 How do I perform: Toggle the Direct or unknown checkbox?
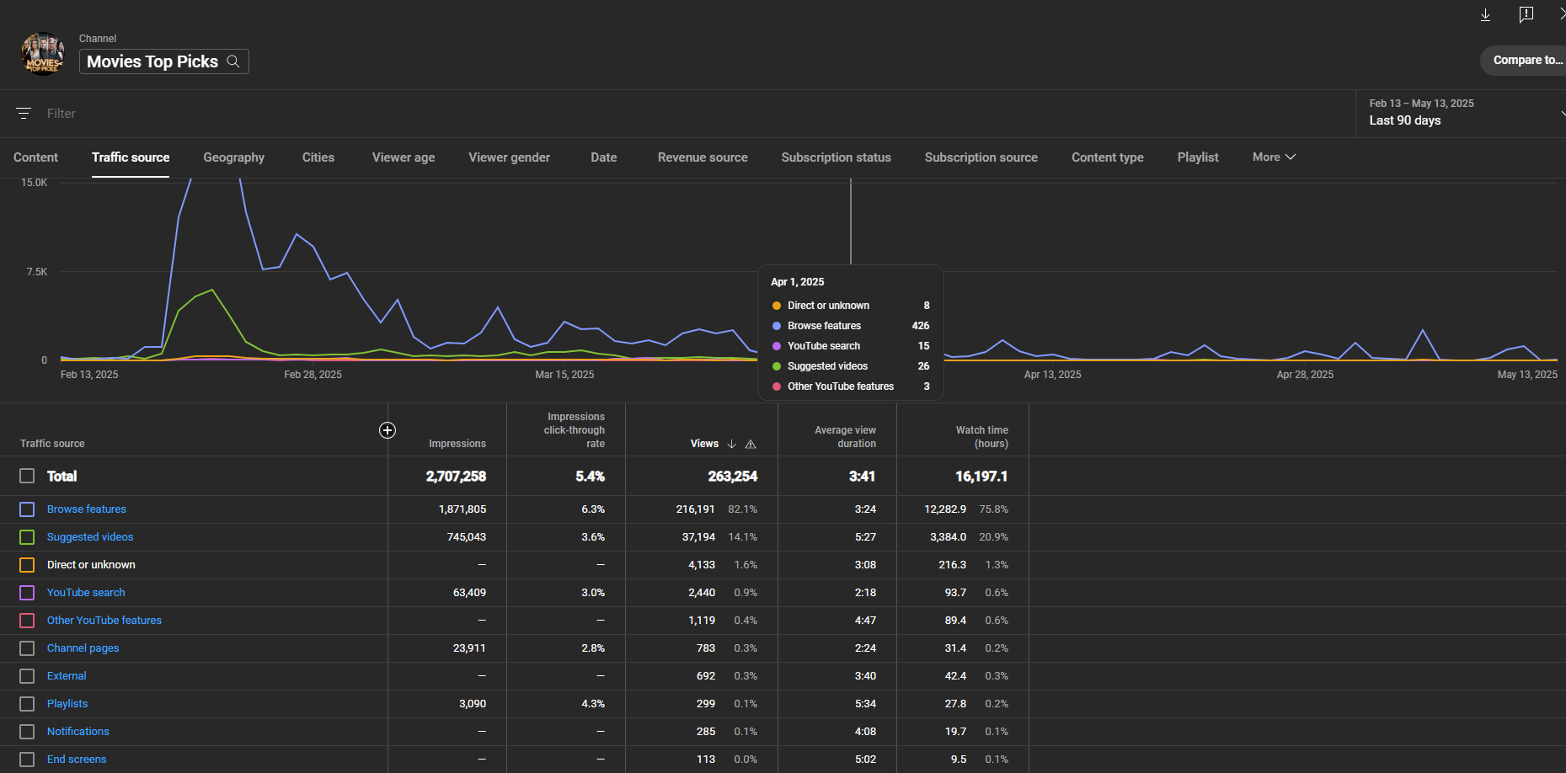pyautogui.click(x=27, y=565)
